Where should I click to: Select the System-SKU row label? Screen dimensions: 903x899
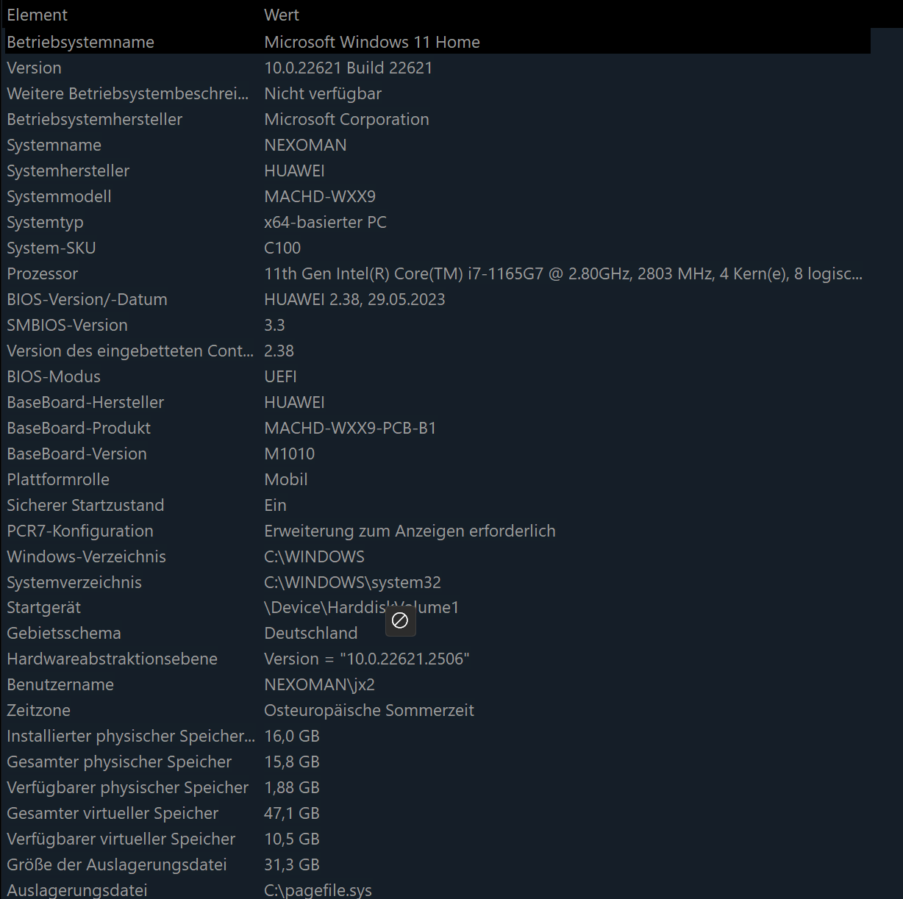click(51, 248)
